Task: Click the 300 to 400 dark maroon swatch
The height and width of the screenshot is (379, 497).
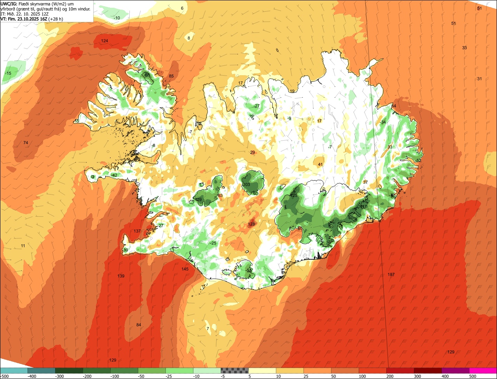Action: coord(427,370)
